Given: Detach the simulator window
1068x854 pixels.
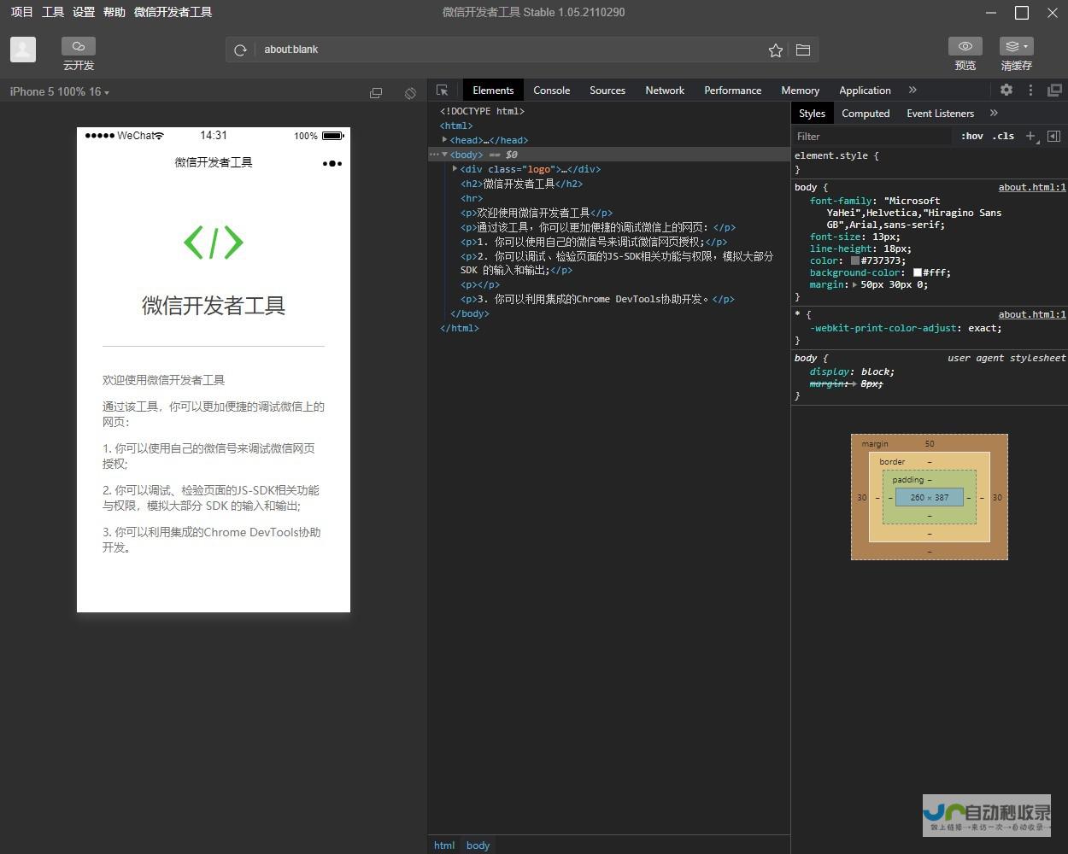Looking at the screenshot, I should click(x=376, y=92).
